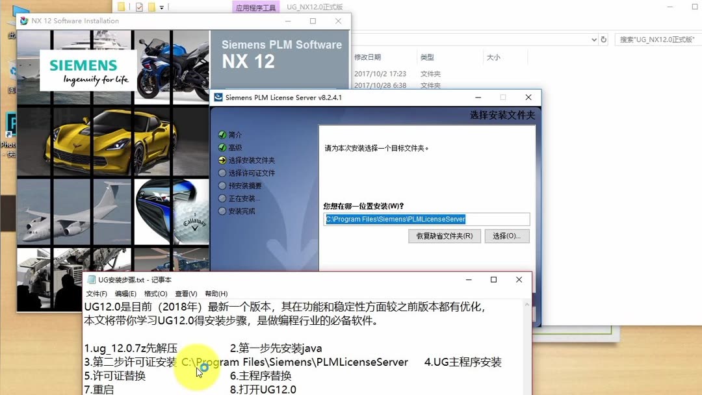The height and width of the screenshot is (395, 702).
Task: Refresh the Explorer search with the refresh icon
Action: tap(604, 39)
